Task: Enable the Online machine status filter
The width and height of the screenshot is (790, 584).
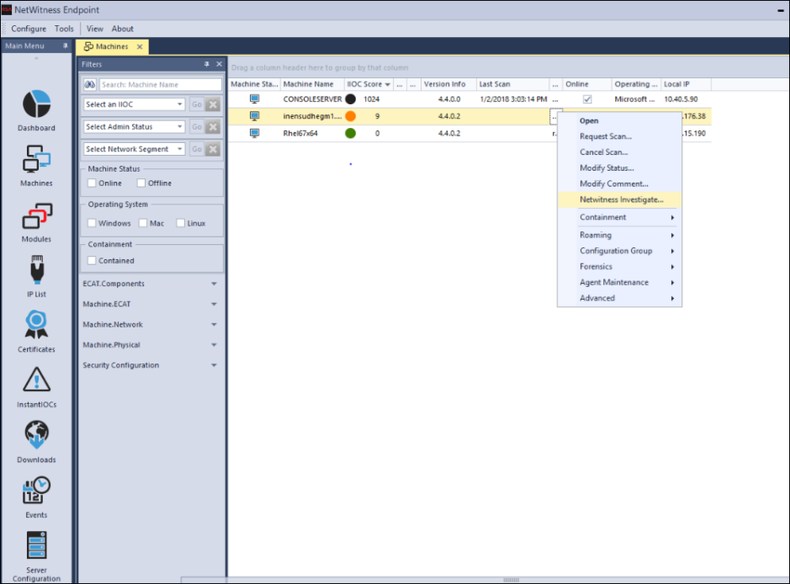Action: pyautogui.click(x=93, y=183)
